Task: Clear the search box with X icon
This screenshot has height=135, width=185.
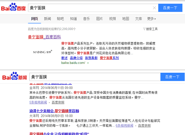Action: coord(154,8)
